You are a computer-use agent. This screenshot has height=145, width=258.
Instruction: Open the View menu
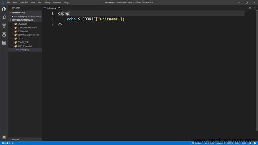[x=33, y=2]
